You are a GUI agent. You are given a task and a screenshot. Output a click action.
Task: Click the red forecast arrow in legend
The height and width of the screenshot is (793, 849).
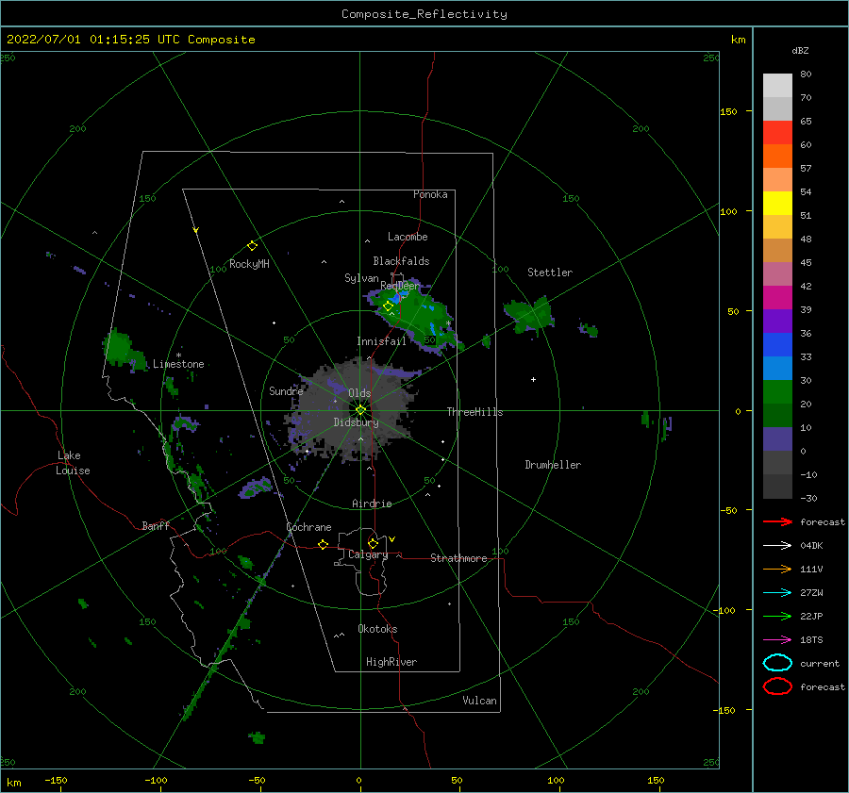[x=777, y=521]
